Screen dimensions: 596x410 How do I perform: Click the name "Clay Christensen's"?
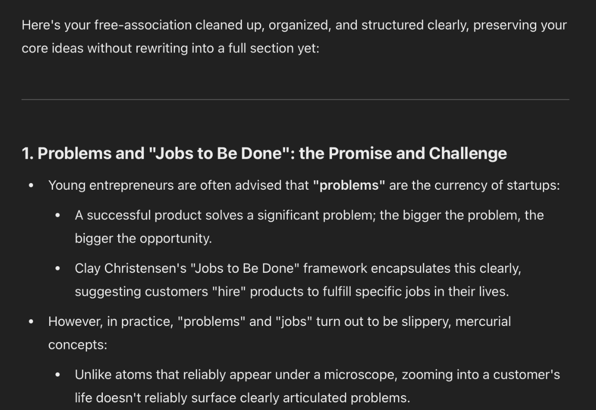[131, 269]
